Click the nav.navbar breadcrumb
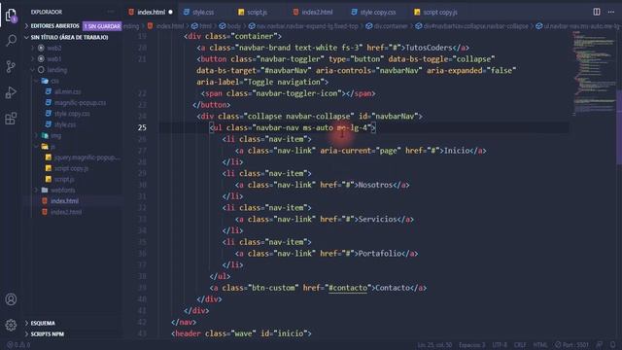 point(303,26)
